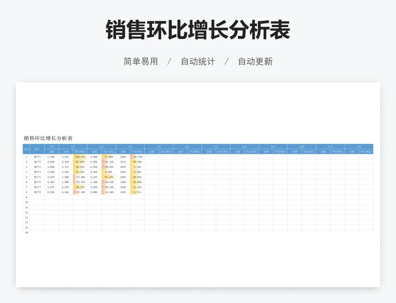Select the -26.75% growth cell
396x303 pixels.
(138, 157)
